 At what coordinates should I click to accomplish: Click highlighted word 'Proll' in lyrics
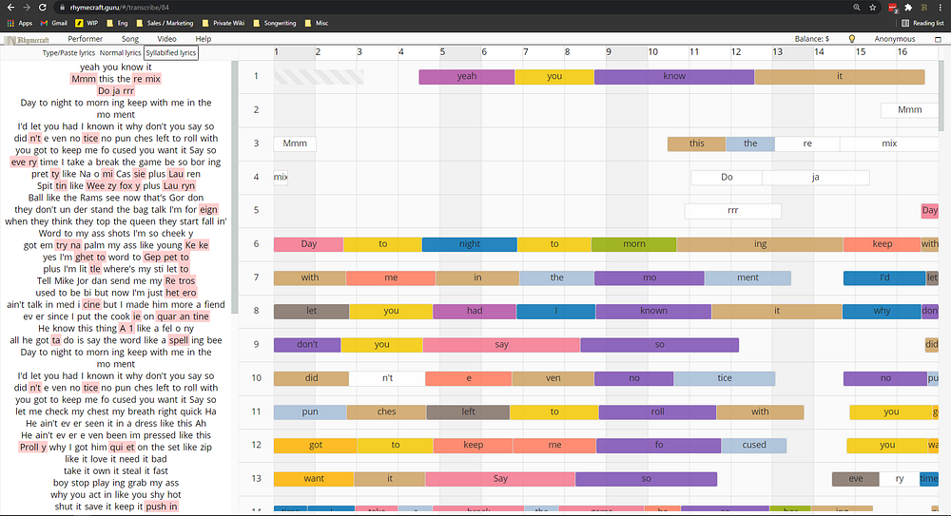coord(29,448)
